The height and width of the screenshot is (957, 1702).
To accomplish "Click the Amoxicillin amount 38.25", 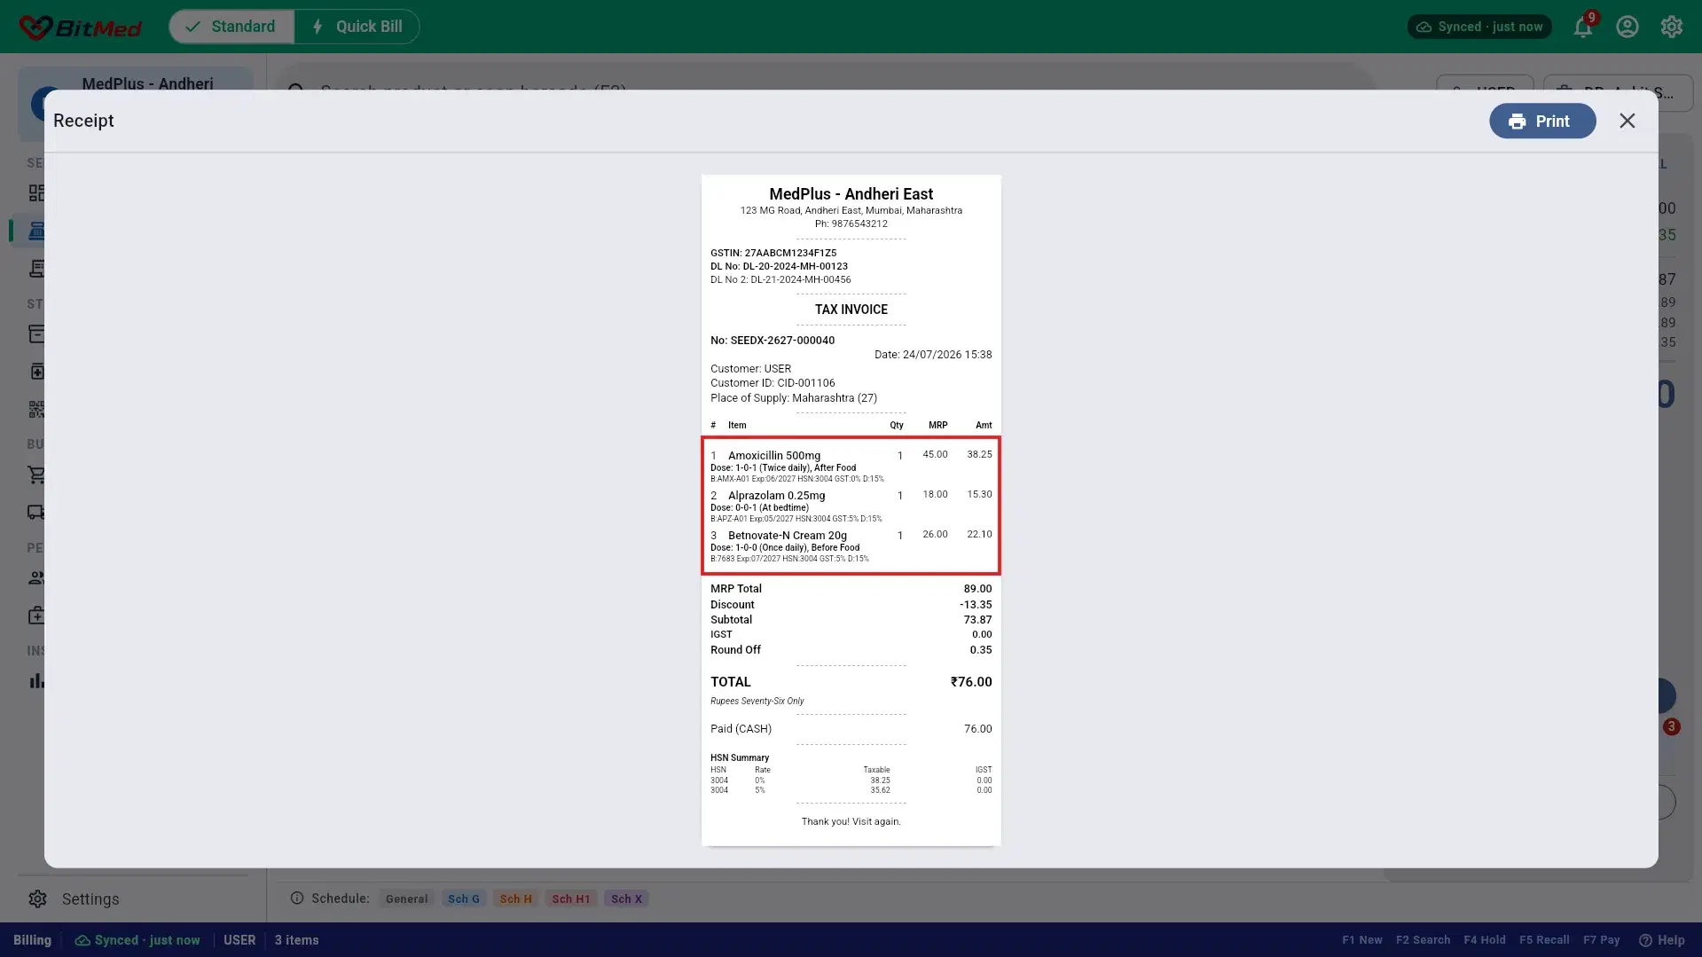I will coord(979,454).
